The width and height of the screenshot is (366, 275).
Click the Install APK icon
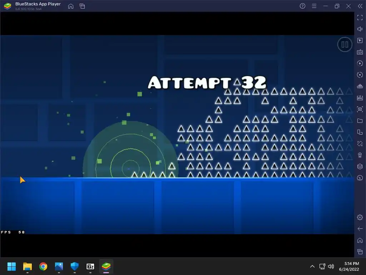[360, 98]
